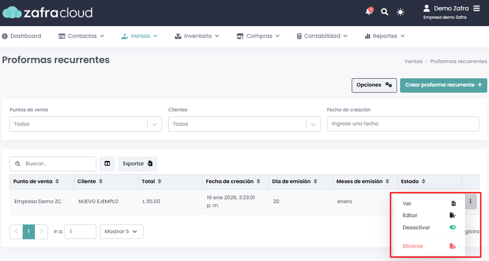Click Crear proforma recurrente button
489x261 pixels.
443,85
